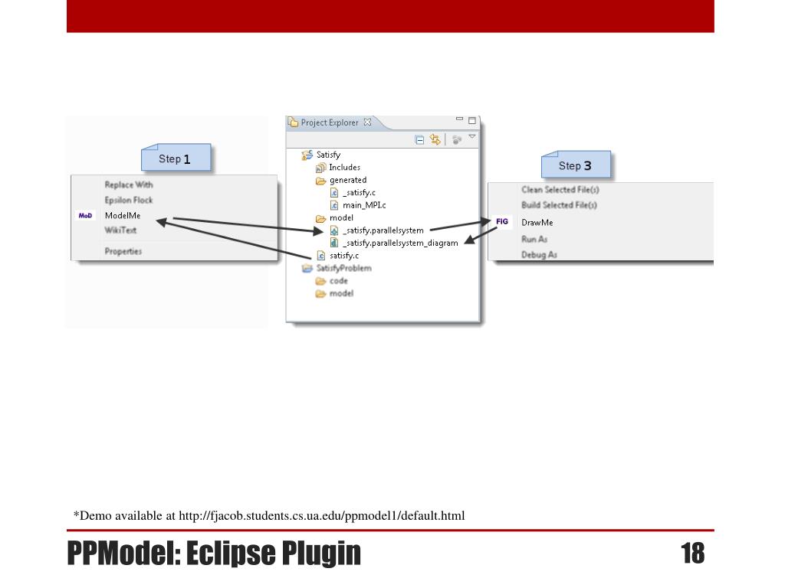Click the Collapse All icon in Project Explorer toolbar
This screenshot has height=588, width=785.
coord(419,140)
